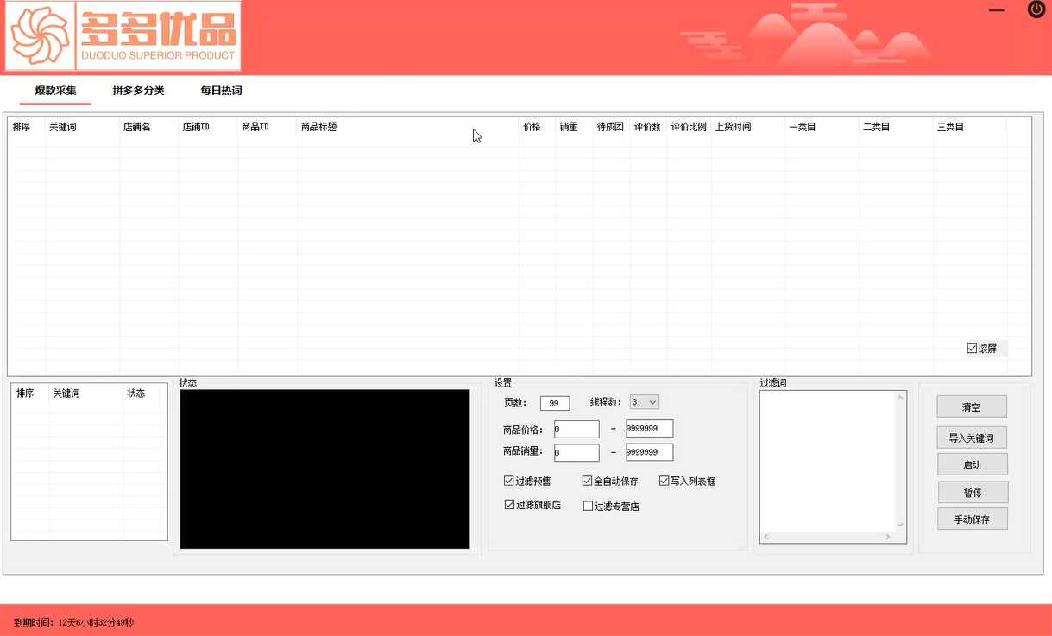The width and height of the screenshot is (1052, 636).
Task: Click the main table 关键词 column header
Action: point(82,127)
